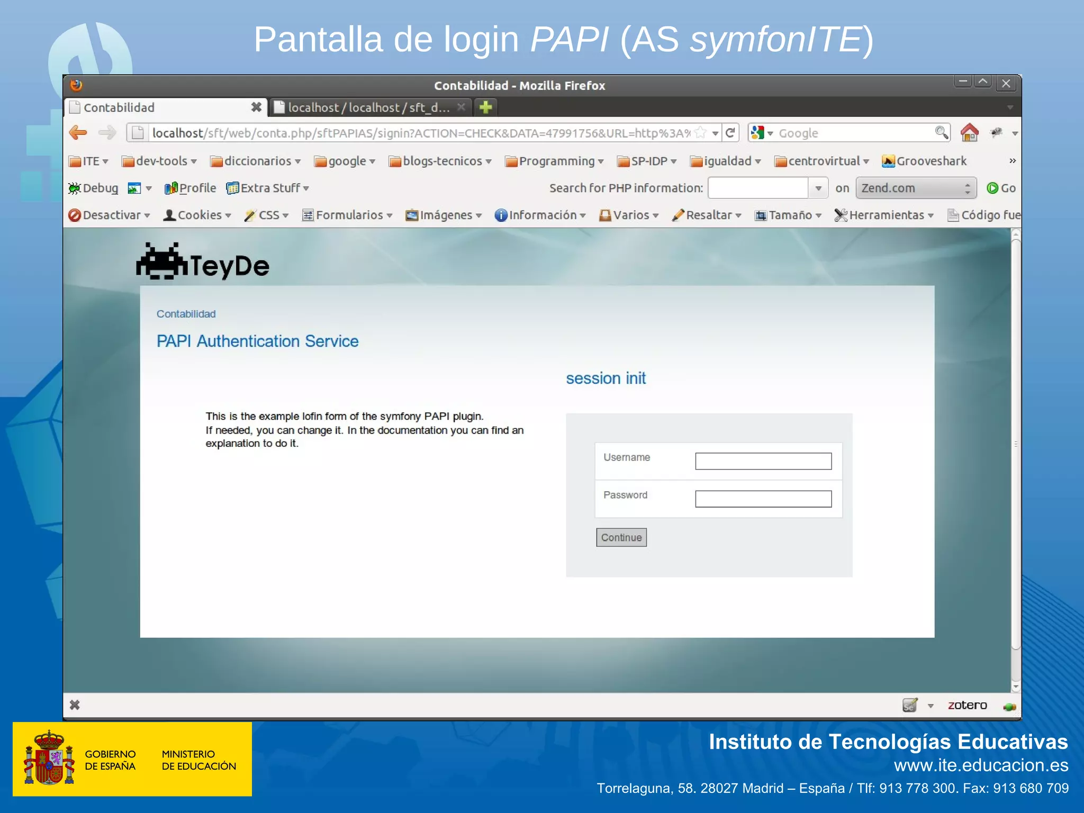This screenshot has height=813, width=1084.
Task: Click the Password input field
Action: (x=763, y=499)
